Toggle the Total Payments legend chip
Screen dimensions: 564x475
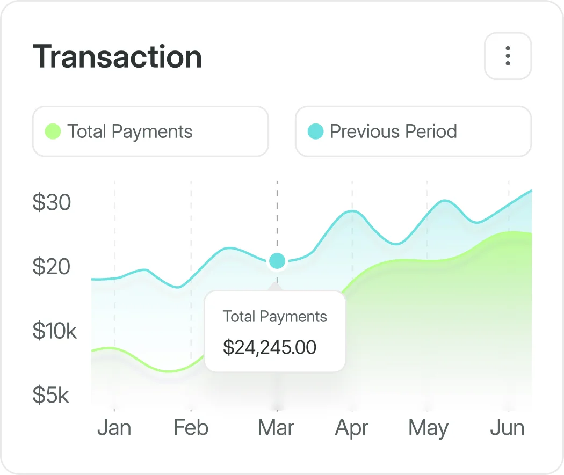[150, 131]
